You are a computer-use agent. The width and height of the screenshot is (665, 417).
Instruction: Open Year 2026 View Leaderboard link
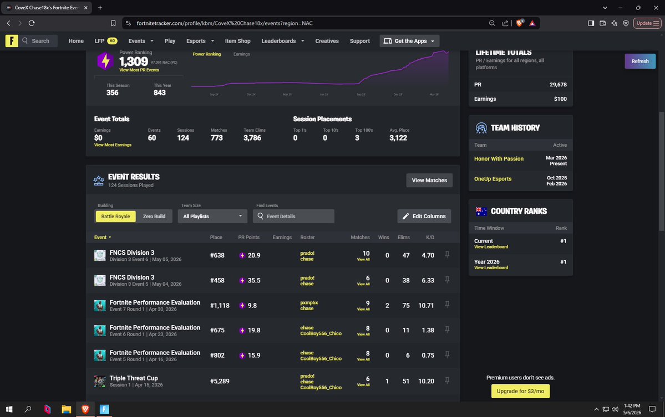491,267
